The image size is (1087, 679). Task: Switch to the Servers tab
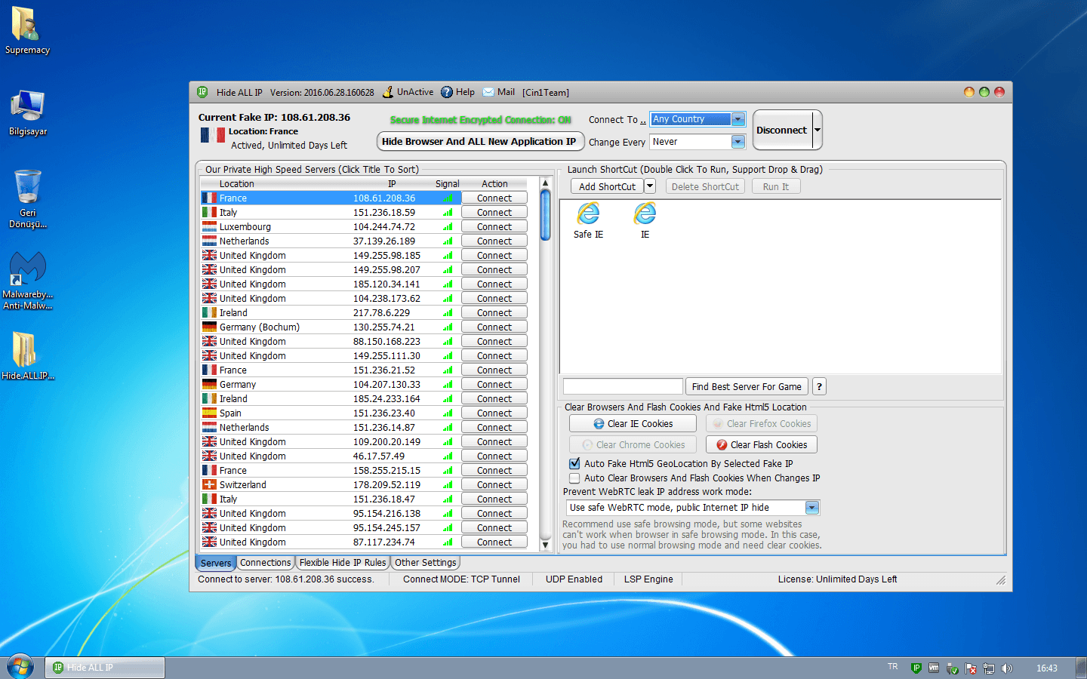click(x=216, y=563)
